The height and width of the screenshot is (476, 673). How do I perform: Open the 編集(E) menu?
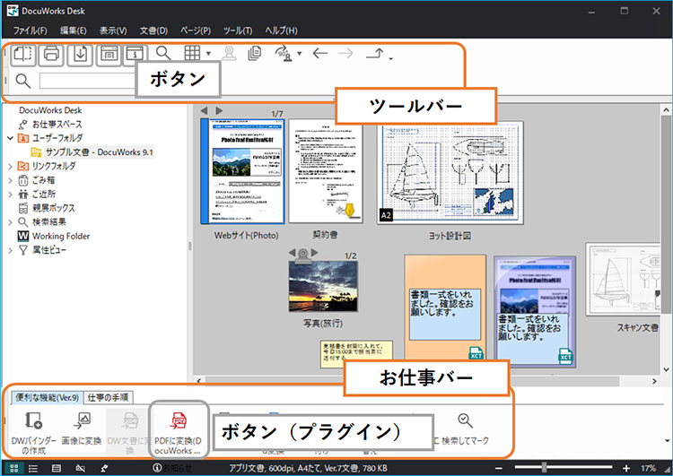73,30
